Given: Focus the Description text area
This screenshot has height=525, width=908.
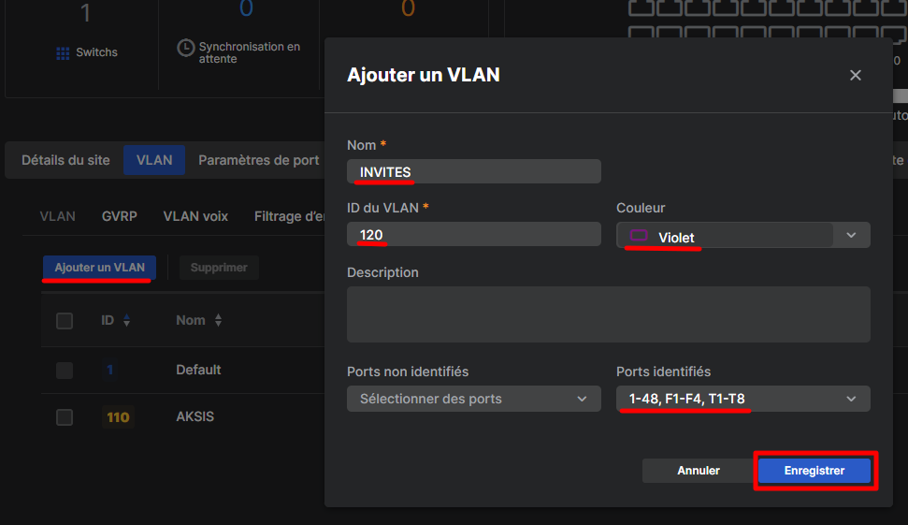Looking at the screenshot, I should point(608,314).
